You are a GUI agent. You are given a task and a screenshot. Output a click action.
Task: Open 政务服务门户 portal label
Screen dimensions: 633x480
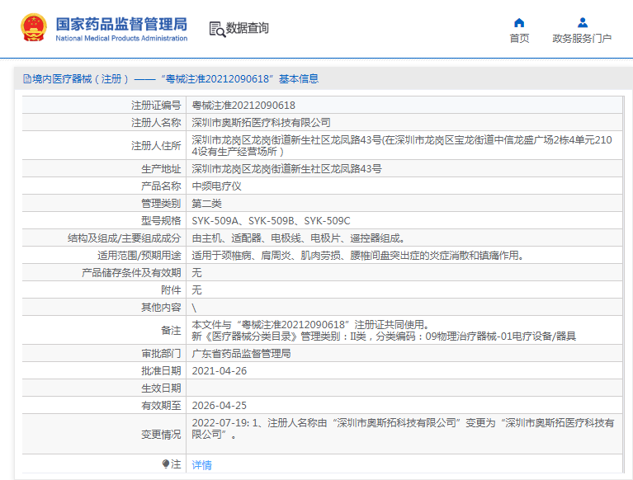[x=582, y=38]
